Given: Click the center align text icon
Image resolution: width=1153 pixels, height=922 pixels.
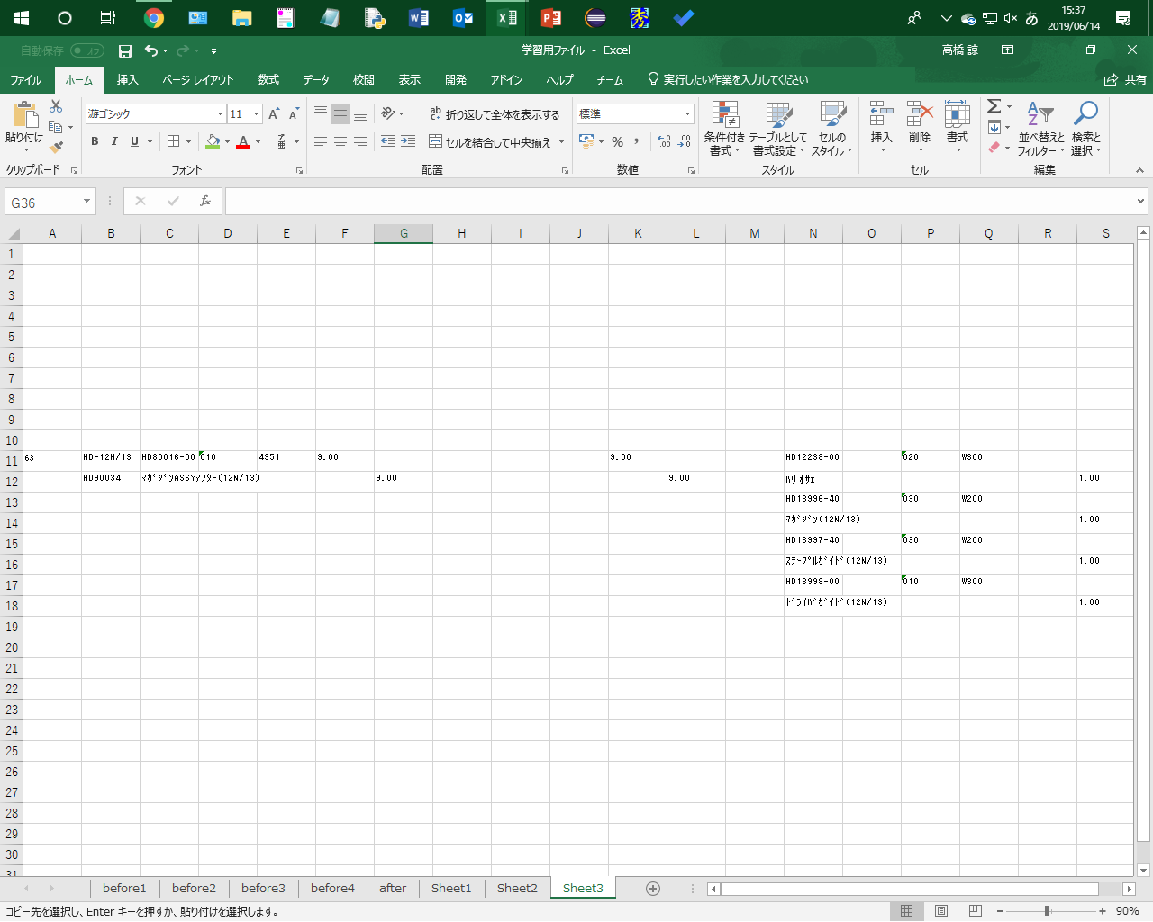Looking at the screenshot, I should [340, 141].
